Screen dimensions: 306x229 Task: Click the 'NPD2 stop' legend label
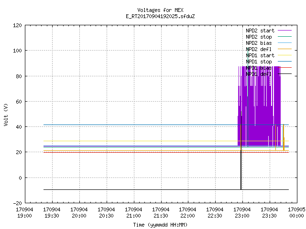pyautogui.click(x=259, y=37)
